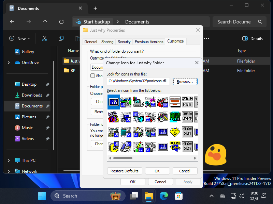
Task: Switch to the Security tab
Action: coord(124,42)
